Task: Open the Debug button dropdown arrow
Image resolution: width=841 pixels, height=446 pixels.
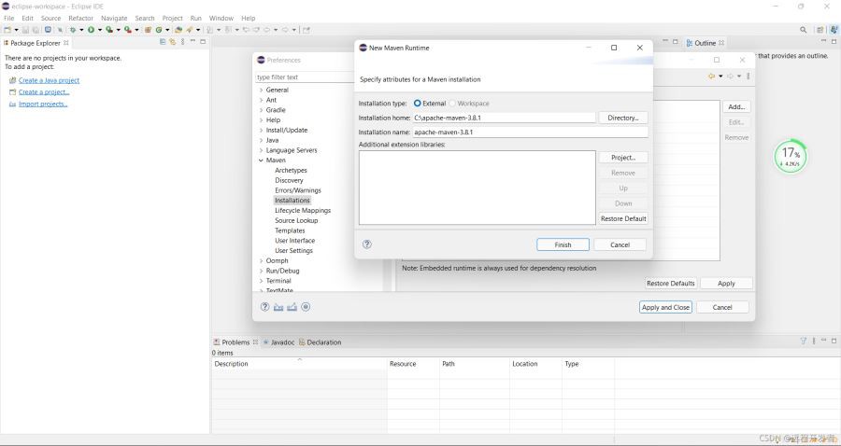Action: (81, 30)
